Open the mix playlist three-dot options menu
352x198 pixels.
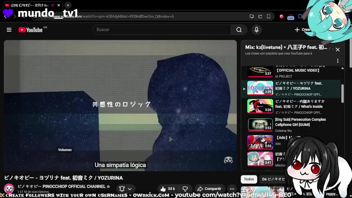point(338,61)
